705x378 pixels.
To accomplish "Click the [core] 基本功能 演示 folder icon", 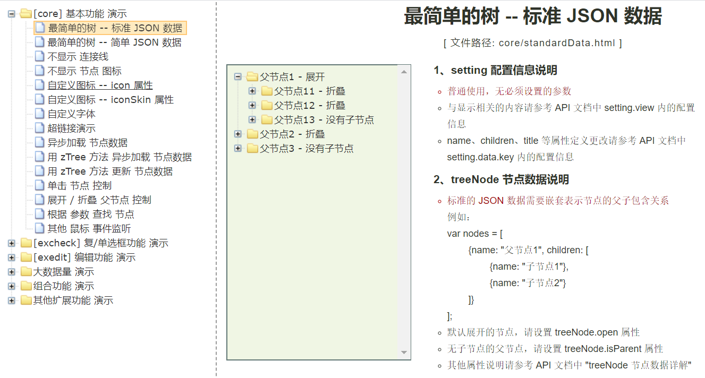I will tap(26, 14).
